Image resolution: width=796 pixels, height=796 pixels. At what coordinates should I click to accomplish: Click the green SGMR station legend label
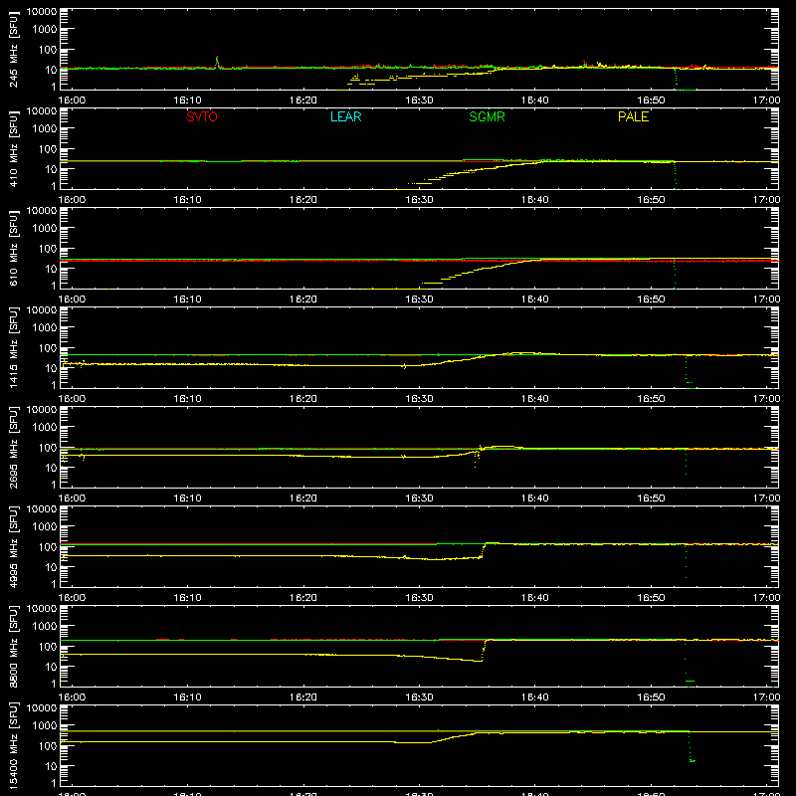click(487, 116)
